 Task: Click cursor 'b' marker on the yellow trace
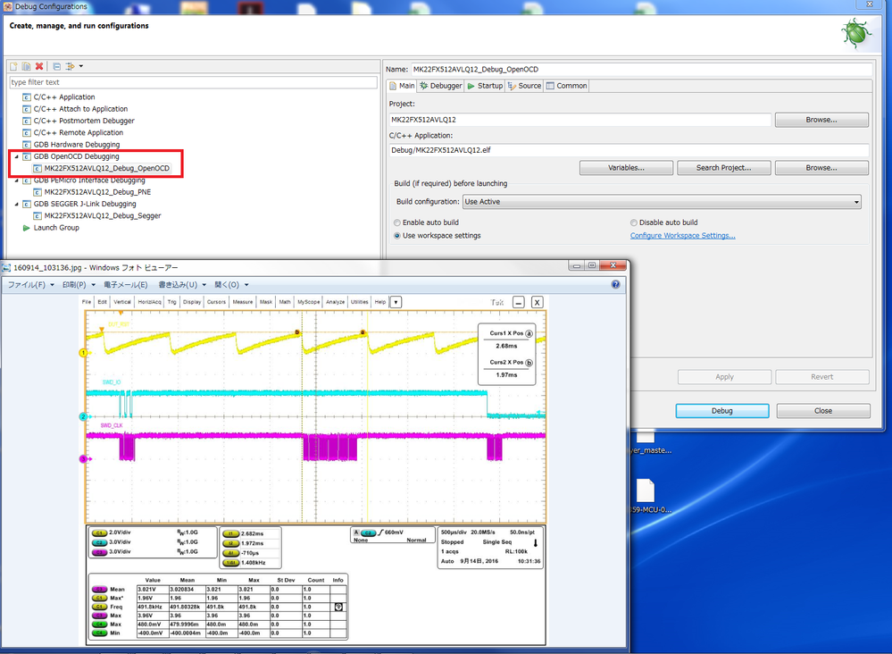[x=297, y=332]
